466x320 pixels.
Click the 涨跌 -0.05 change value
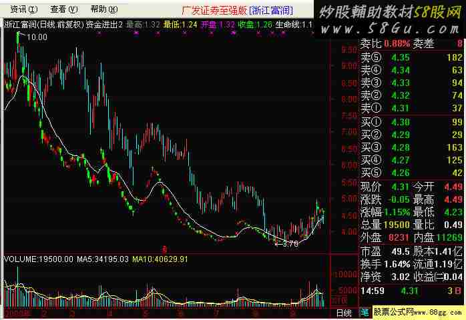[x=398, y=200]
